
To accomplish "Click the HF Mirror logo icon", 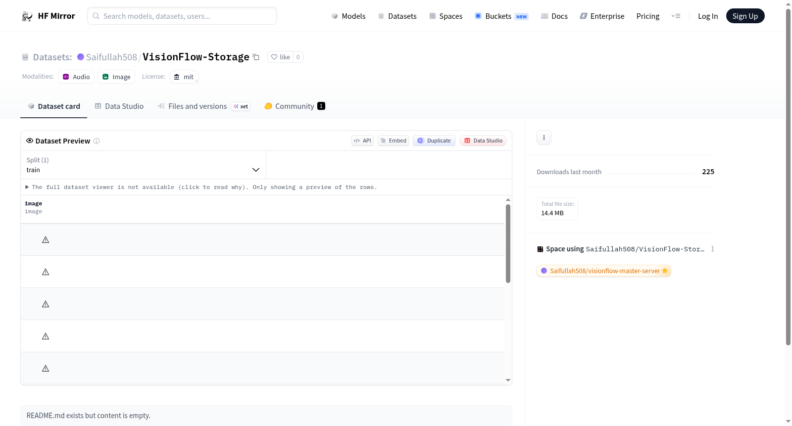I will click(x=27, y=16).
